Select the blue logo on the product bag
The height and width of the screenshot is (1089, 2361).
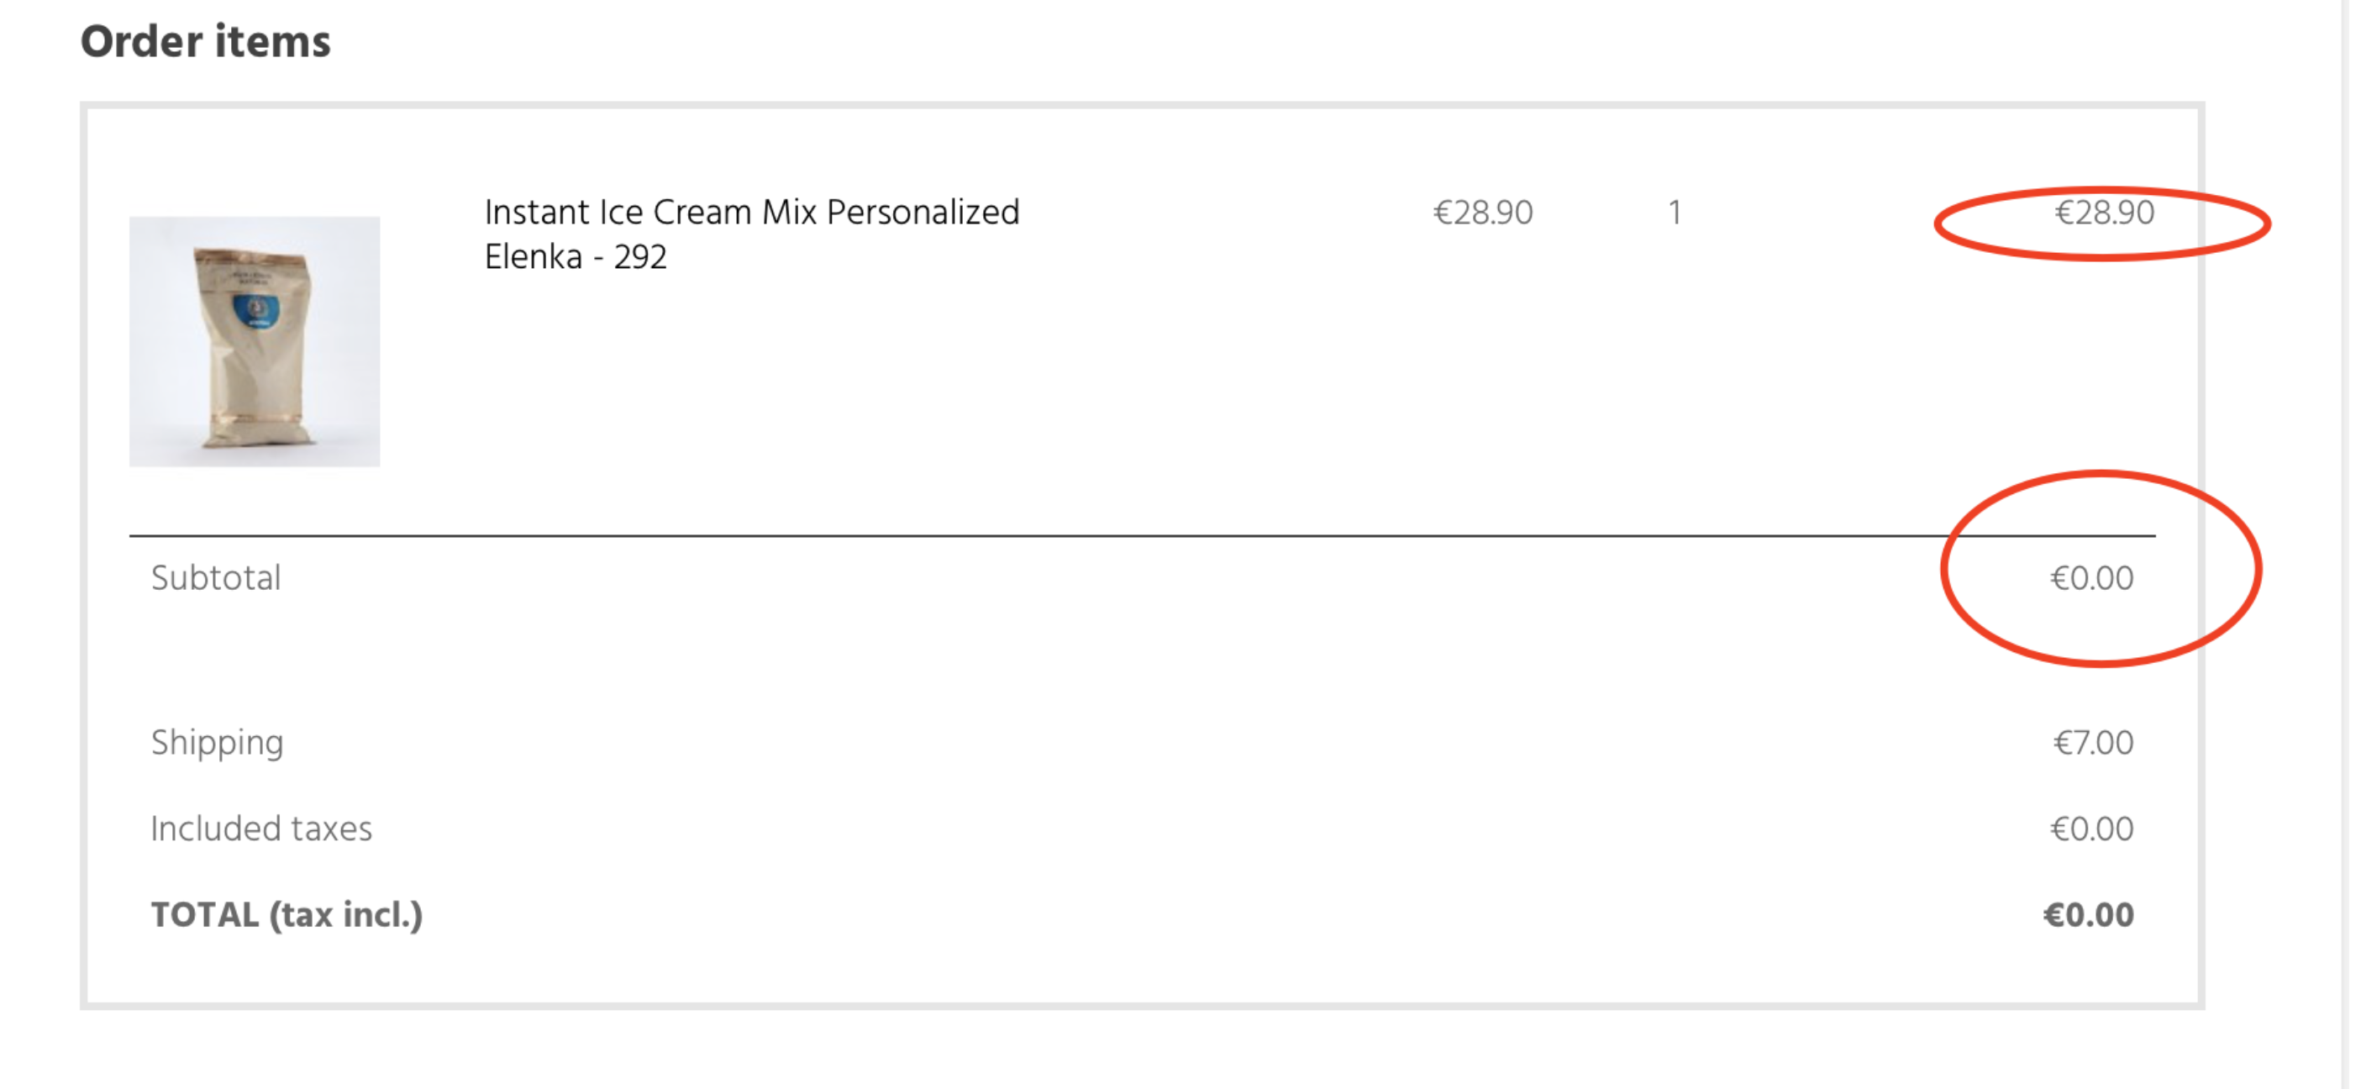coord(256,310)
